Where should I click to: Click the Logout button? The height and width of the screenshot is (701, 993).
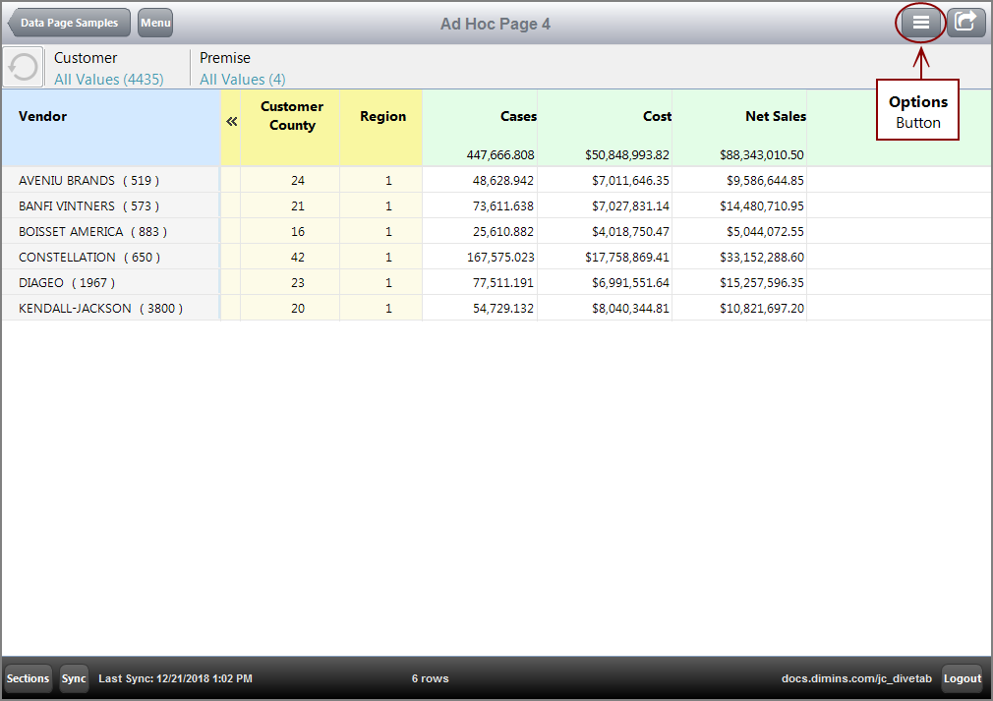pyautogui.click(x=962, y=678)
